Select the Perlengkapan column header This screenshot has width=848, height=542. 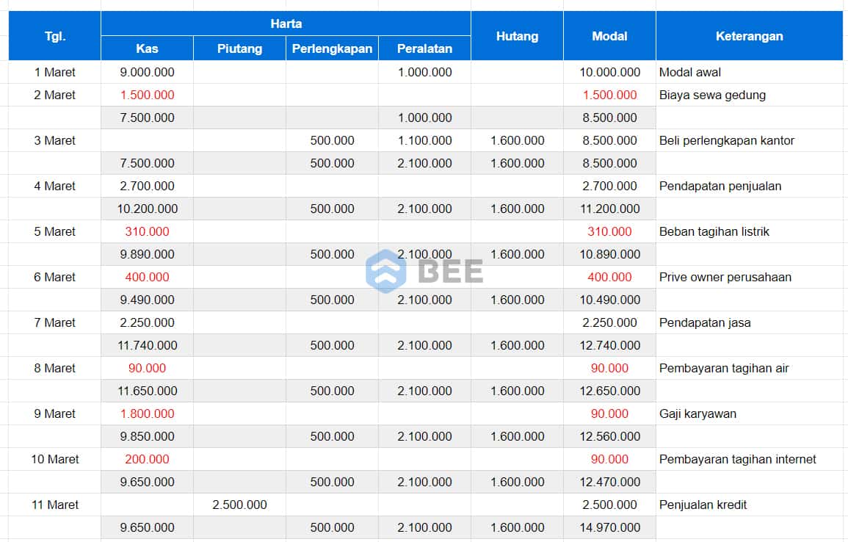click(332, 48)
